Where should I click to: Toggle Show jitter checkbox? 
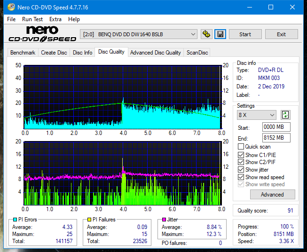pos(241,170)
